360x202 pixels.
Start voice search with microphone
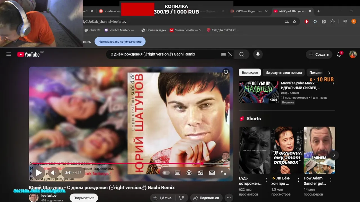258,54
